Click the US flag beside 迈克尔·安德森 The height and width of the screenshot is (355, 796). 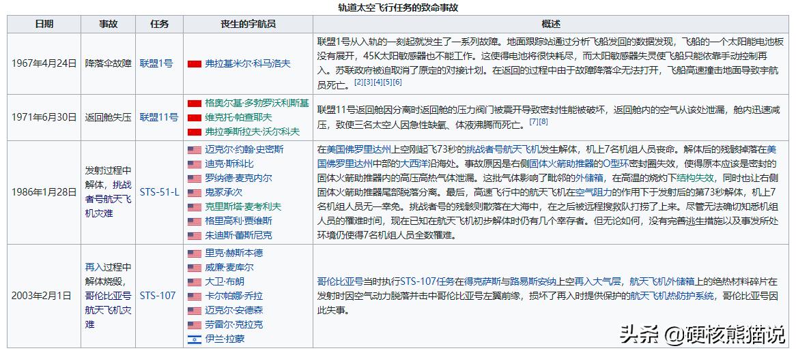(195, 311)
